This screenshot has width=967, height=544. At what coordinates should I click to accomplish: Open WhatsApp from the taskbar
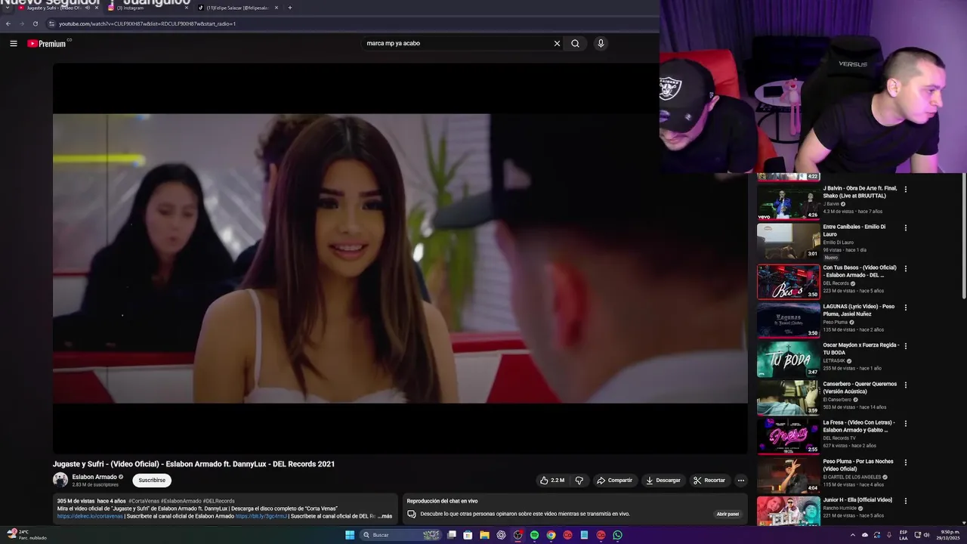pyautogui.click(x=617, y=535)
